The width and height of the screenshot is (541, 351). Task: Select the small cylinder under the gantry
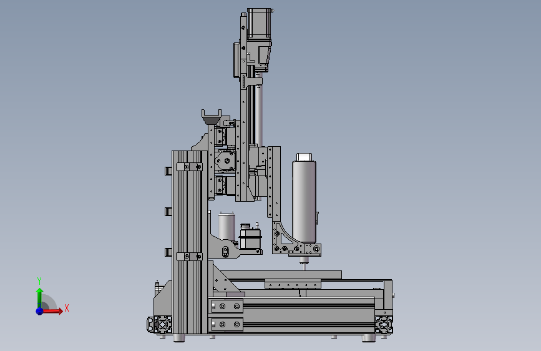pyautogui.click(x=227, y=225)
